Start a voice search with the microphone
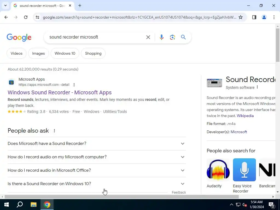 point(161,37)
